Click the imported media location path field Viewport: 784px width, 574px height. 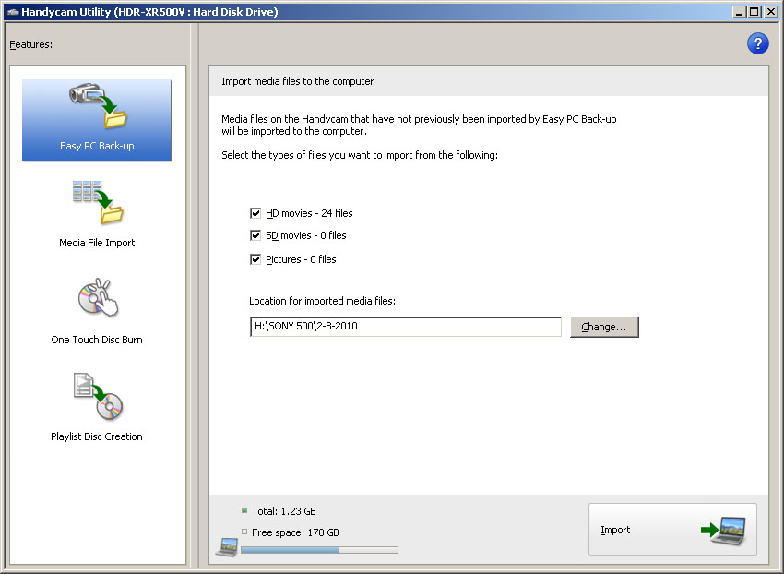point(405,327)
